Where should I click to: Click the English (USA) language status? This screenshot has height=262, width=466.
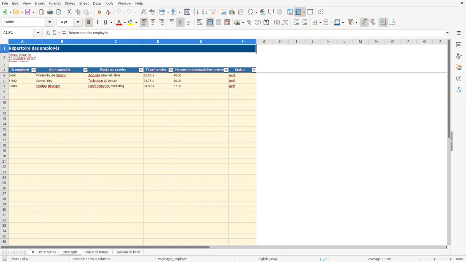click(267, 259)
